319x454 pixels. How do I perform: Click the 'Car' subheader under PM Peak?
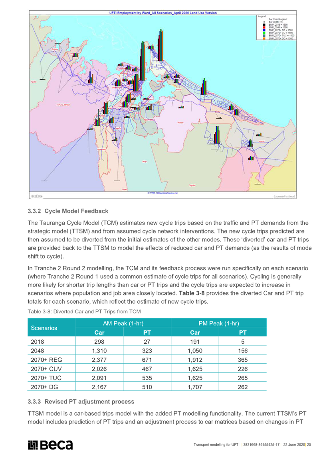click(195, 333)
